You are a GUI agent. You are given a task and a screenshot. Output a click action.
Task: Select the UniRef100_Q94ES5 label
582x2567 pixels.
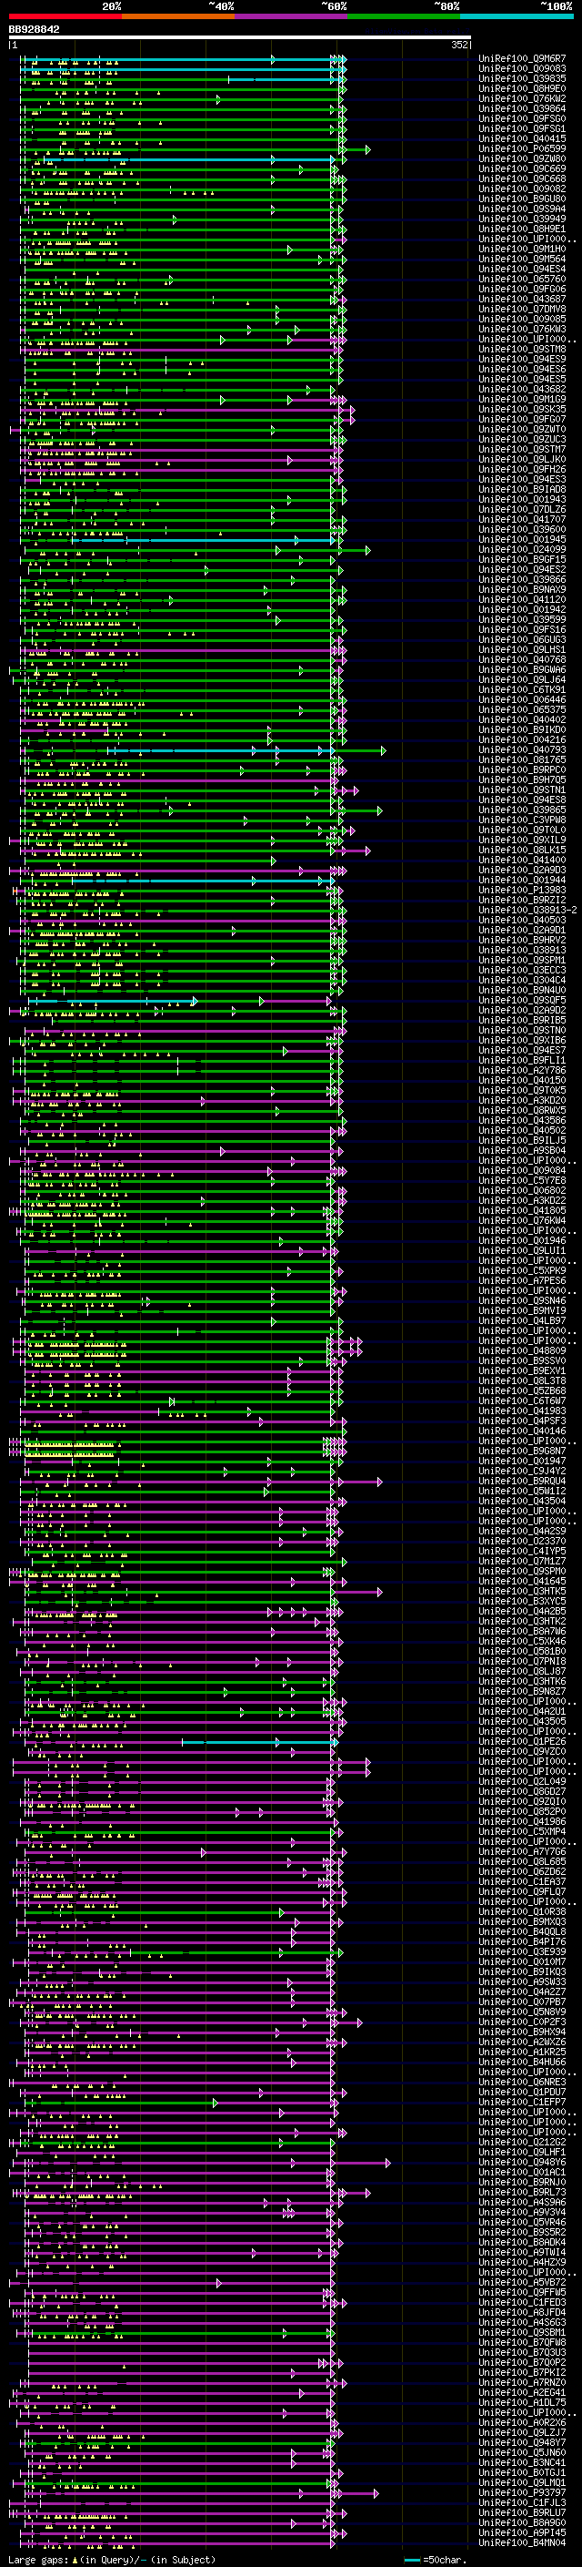[522, 379]
